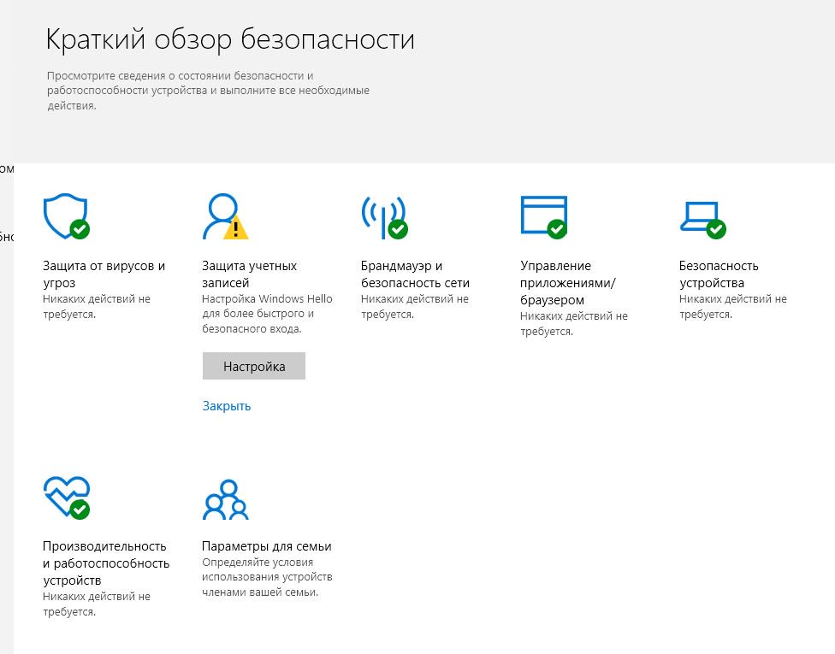
Task: Dismiss the Windows Hello notice via Закрыть
Action: pos(227,406)
